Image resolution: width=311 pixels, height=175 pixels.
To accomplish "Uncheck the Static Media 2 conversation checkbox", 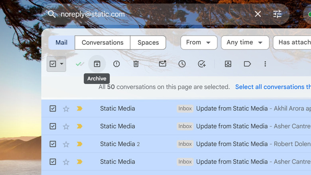I will [x=53, y=144].
